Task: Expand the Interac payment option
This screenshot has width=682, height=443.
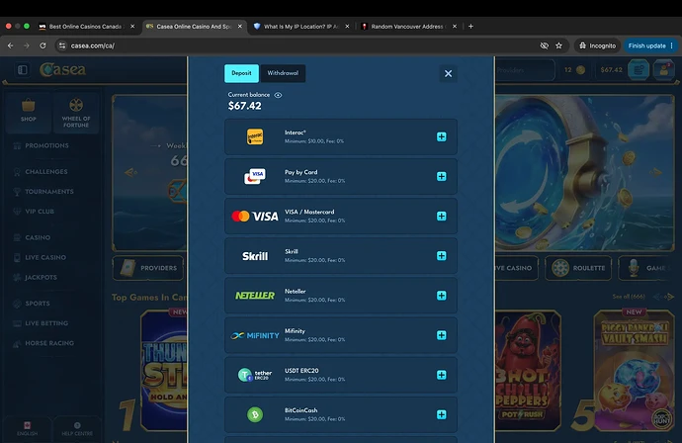Action: [x=441, y=137]
